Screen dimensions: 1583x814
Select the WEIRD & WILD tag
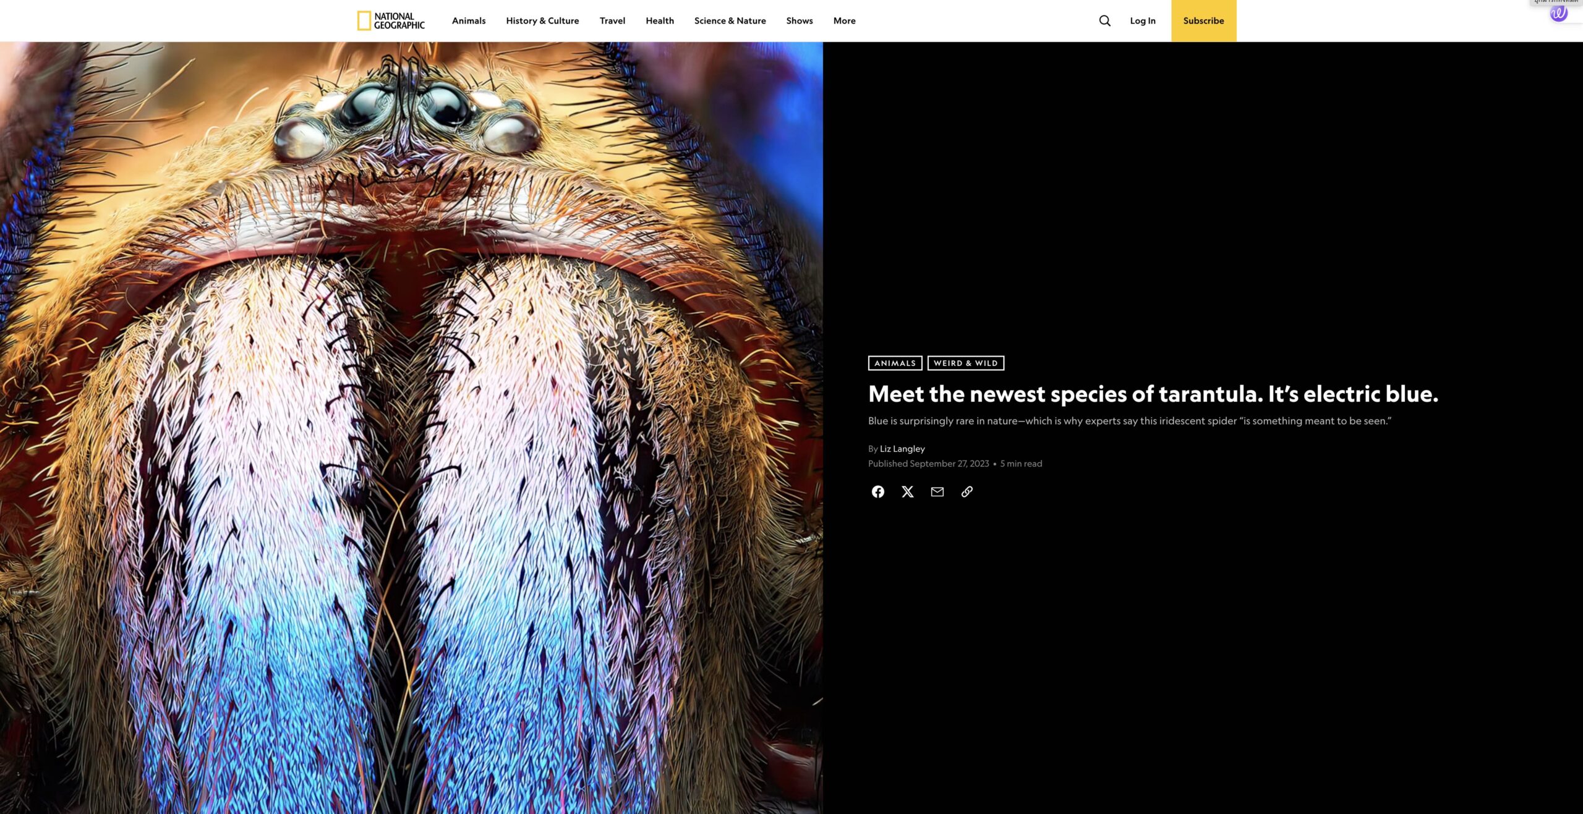(965, 363)
